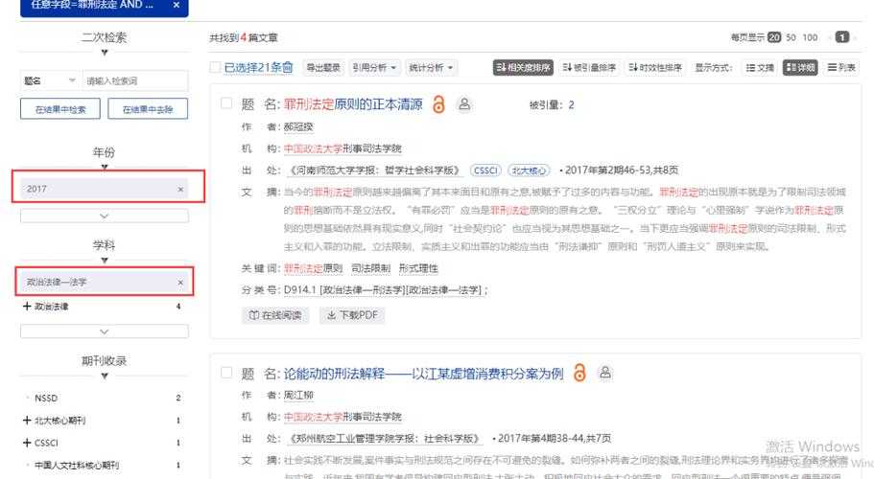Close the 罪刑法定 search condition tag
This screenshot has height=479, width=874.
tap(176, 5)
